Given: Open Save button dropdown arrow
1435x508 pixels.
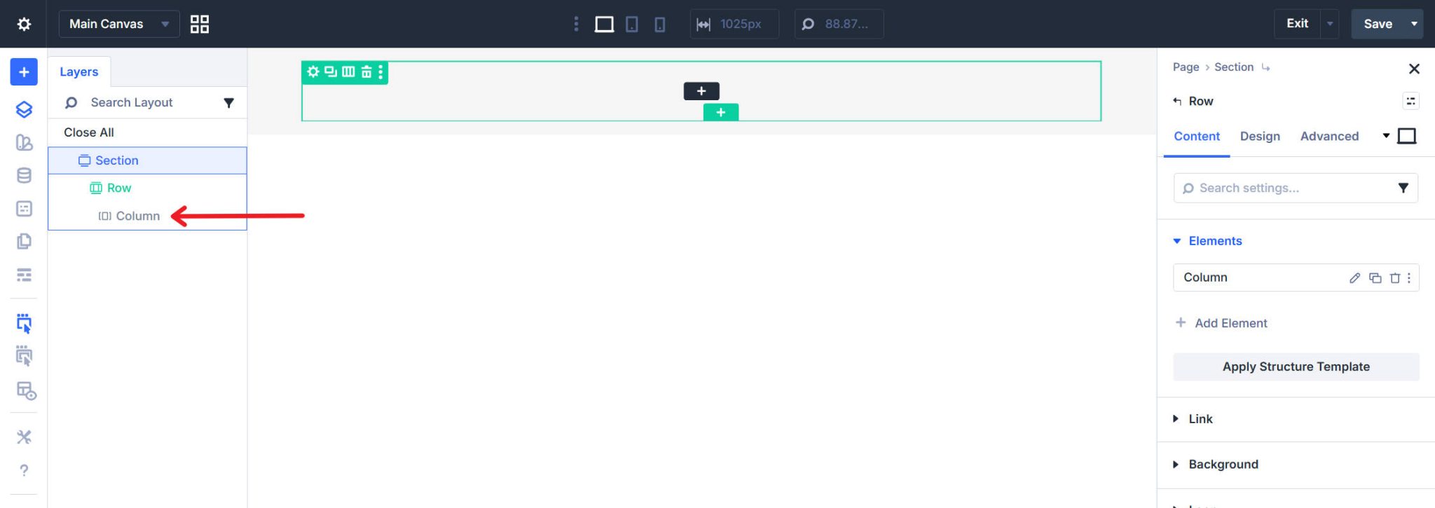Looking at the screenshot, I should (x=1414, y=24).
